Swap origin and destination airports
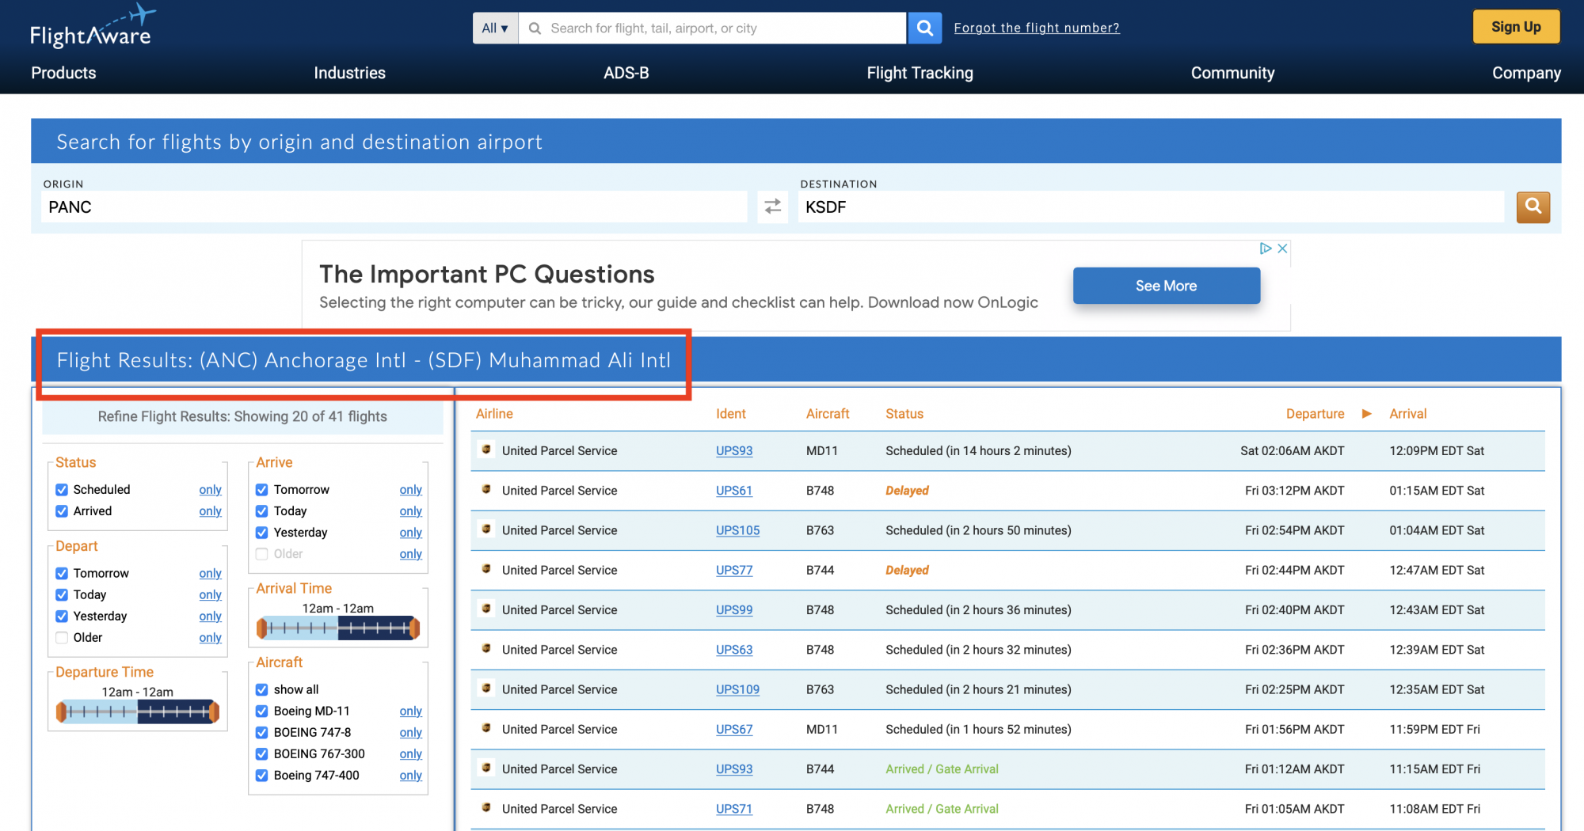 (x=772, y=207)
